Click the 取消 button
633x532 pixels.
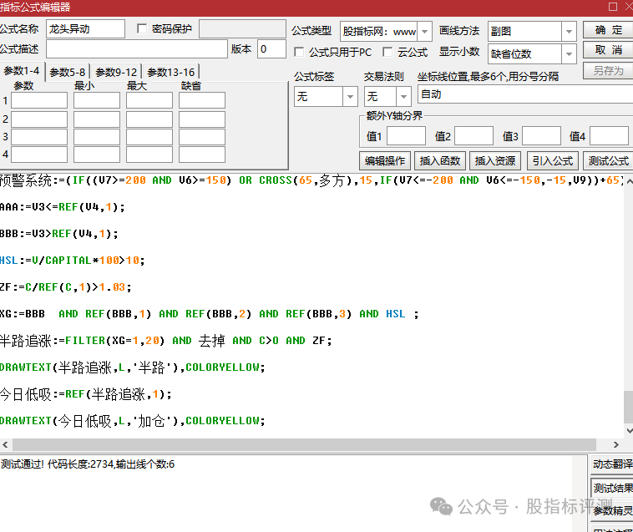tap(608, 50)
